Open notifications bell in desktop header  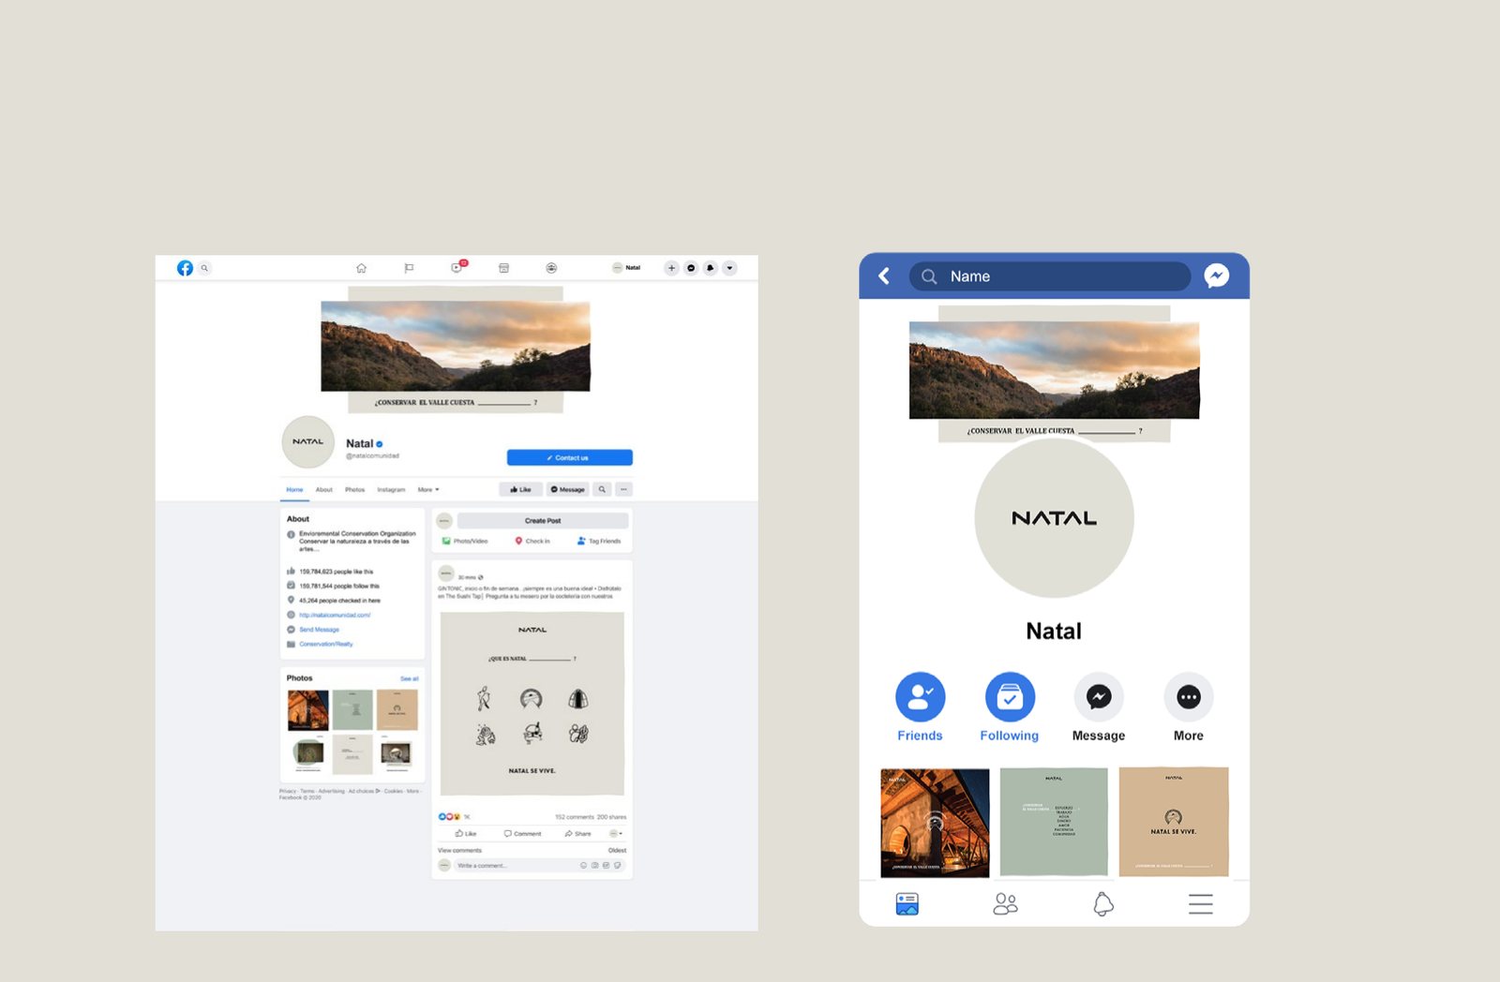pyautogui.click(x=710, y=268)
